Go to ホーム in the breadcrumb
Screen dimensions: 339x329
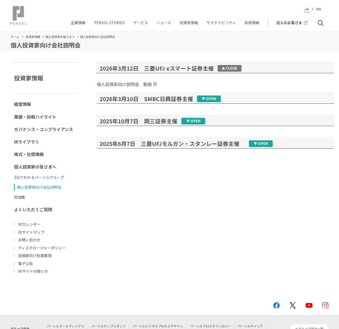15,37
